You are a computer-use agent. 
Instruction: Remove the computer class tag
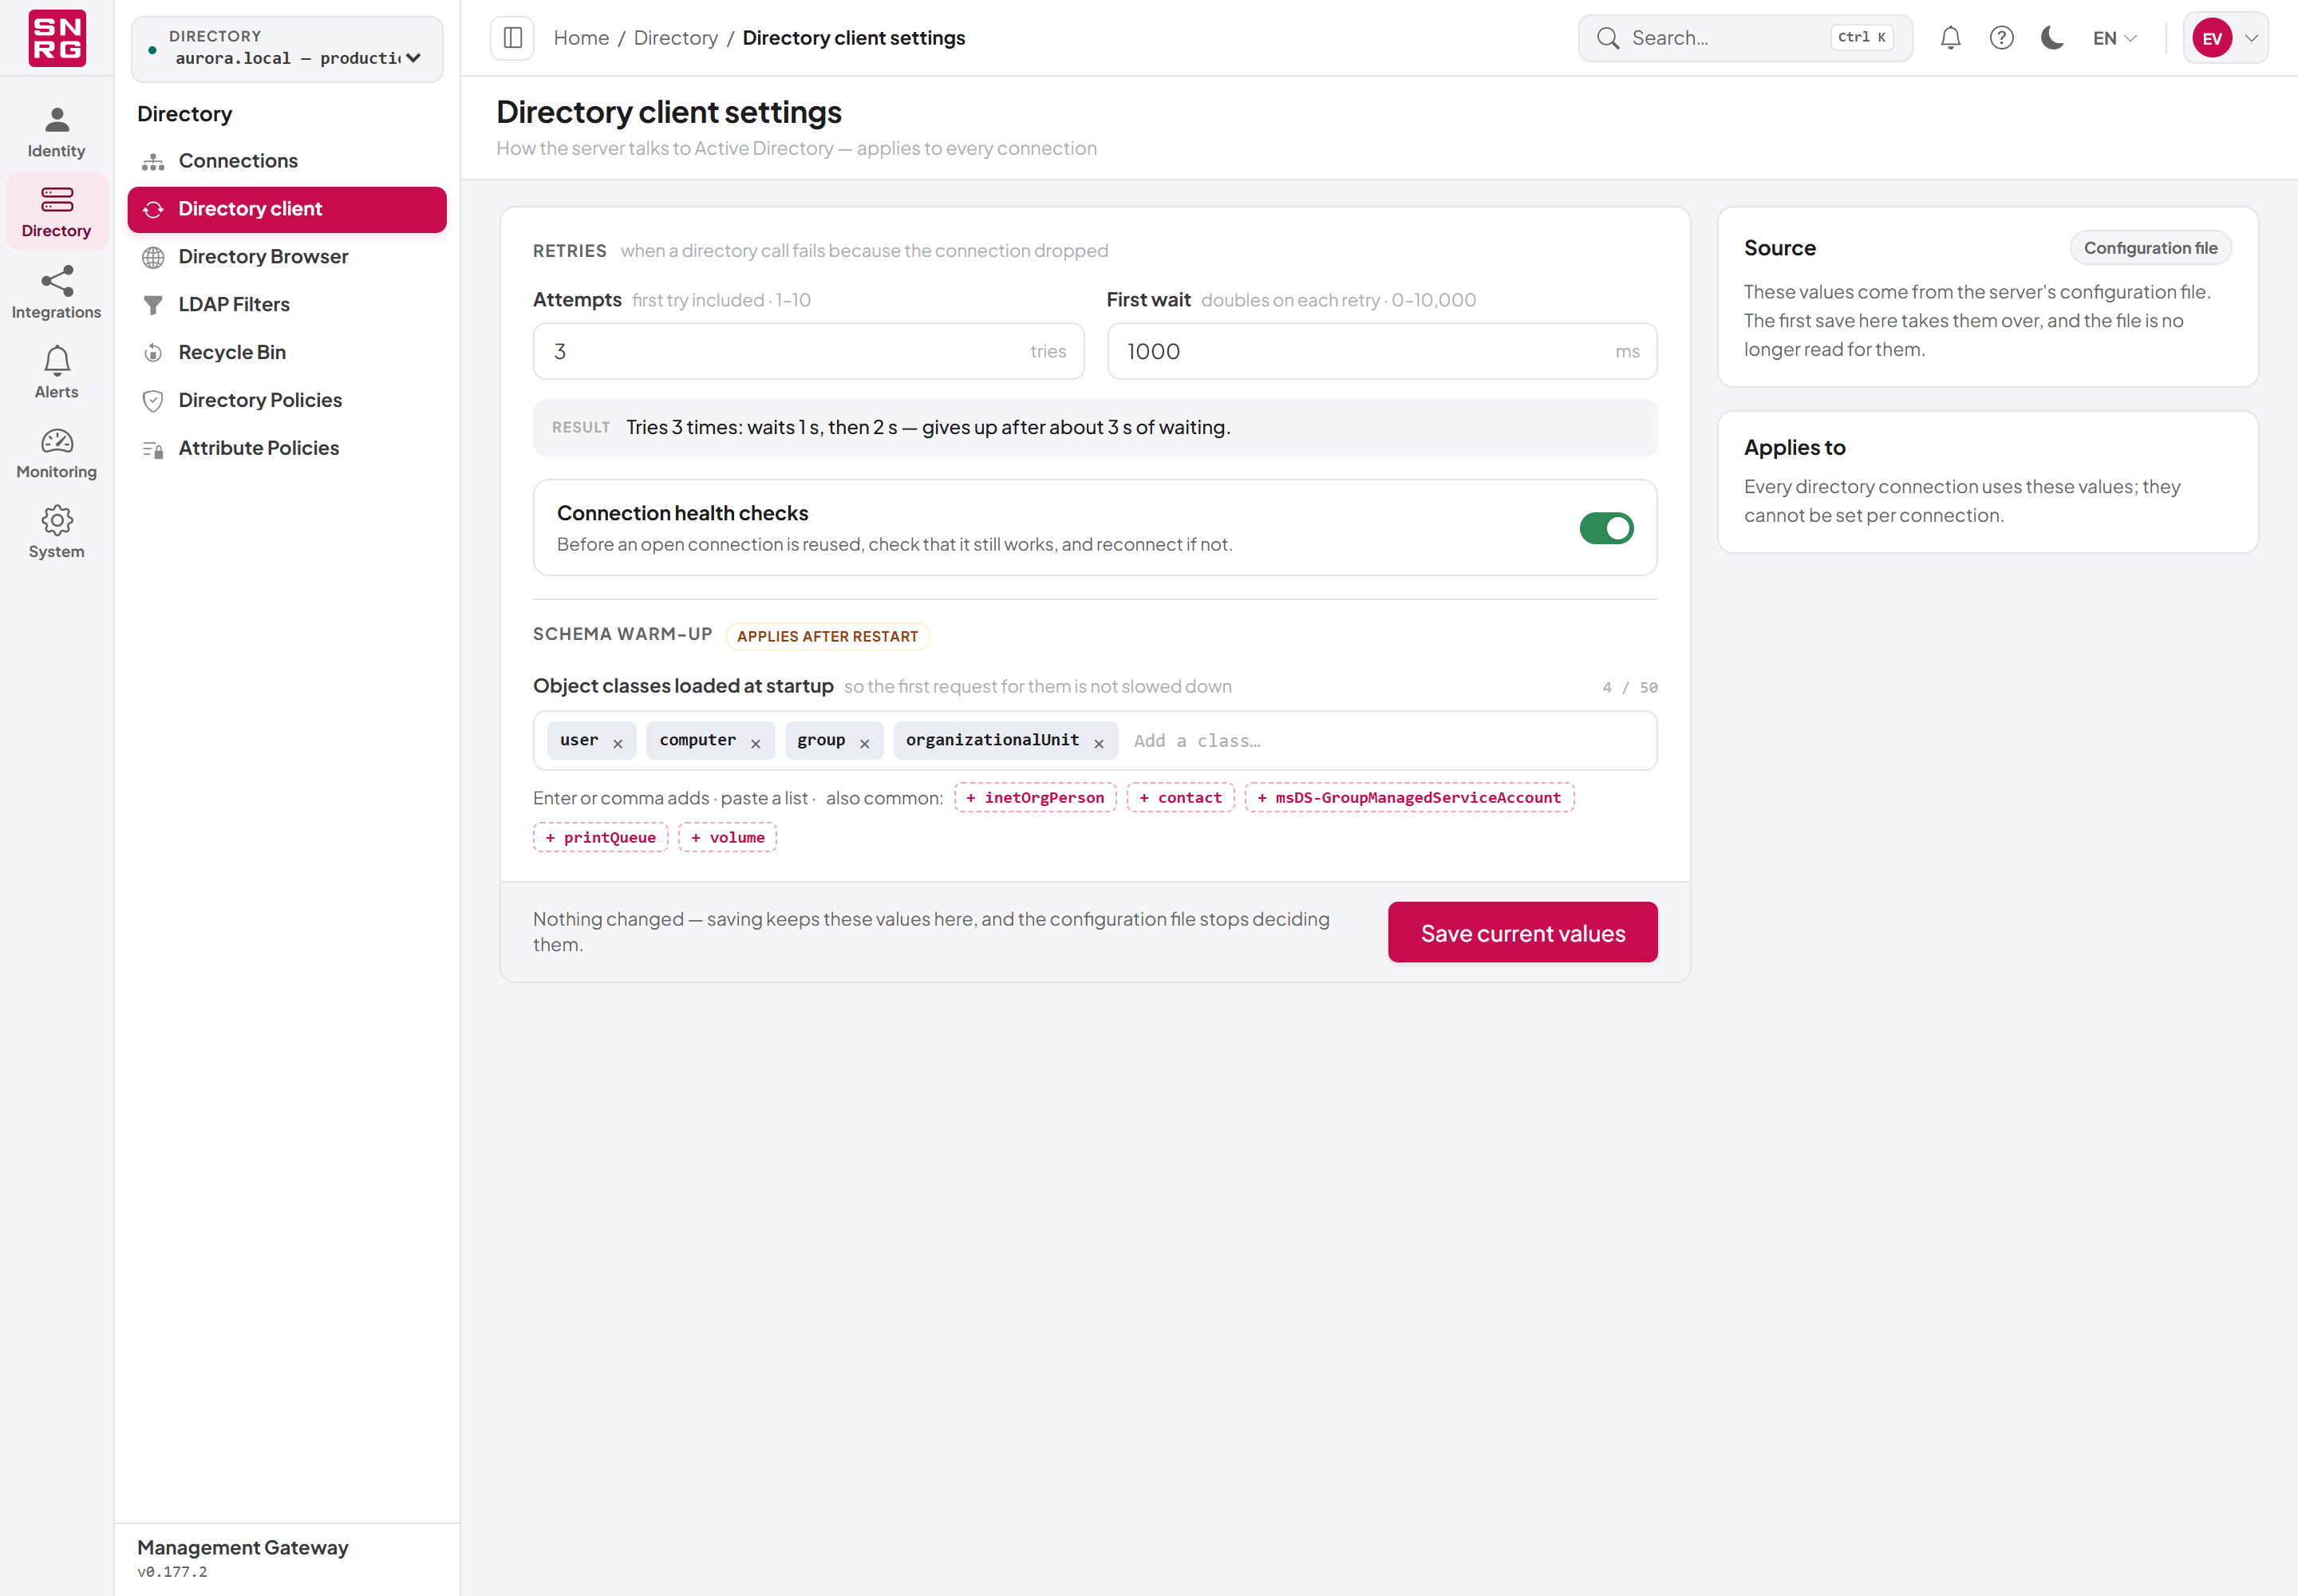click(756, 743)
